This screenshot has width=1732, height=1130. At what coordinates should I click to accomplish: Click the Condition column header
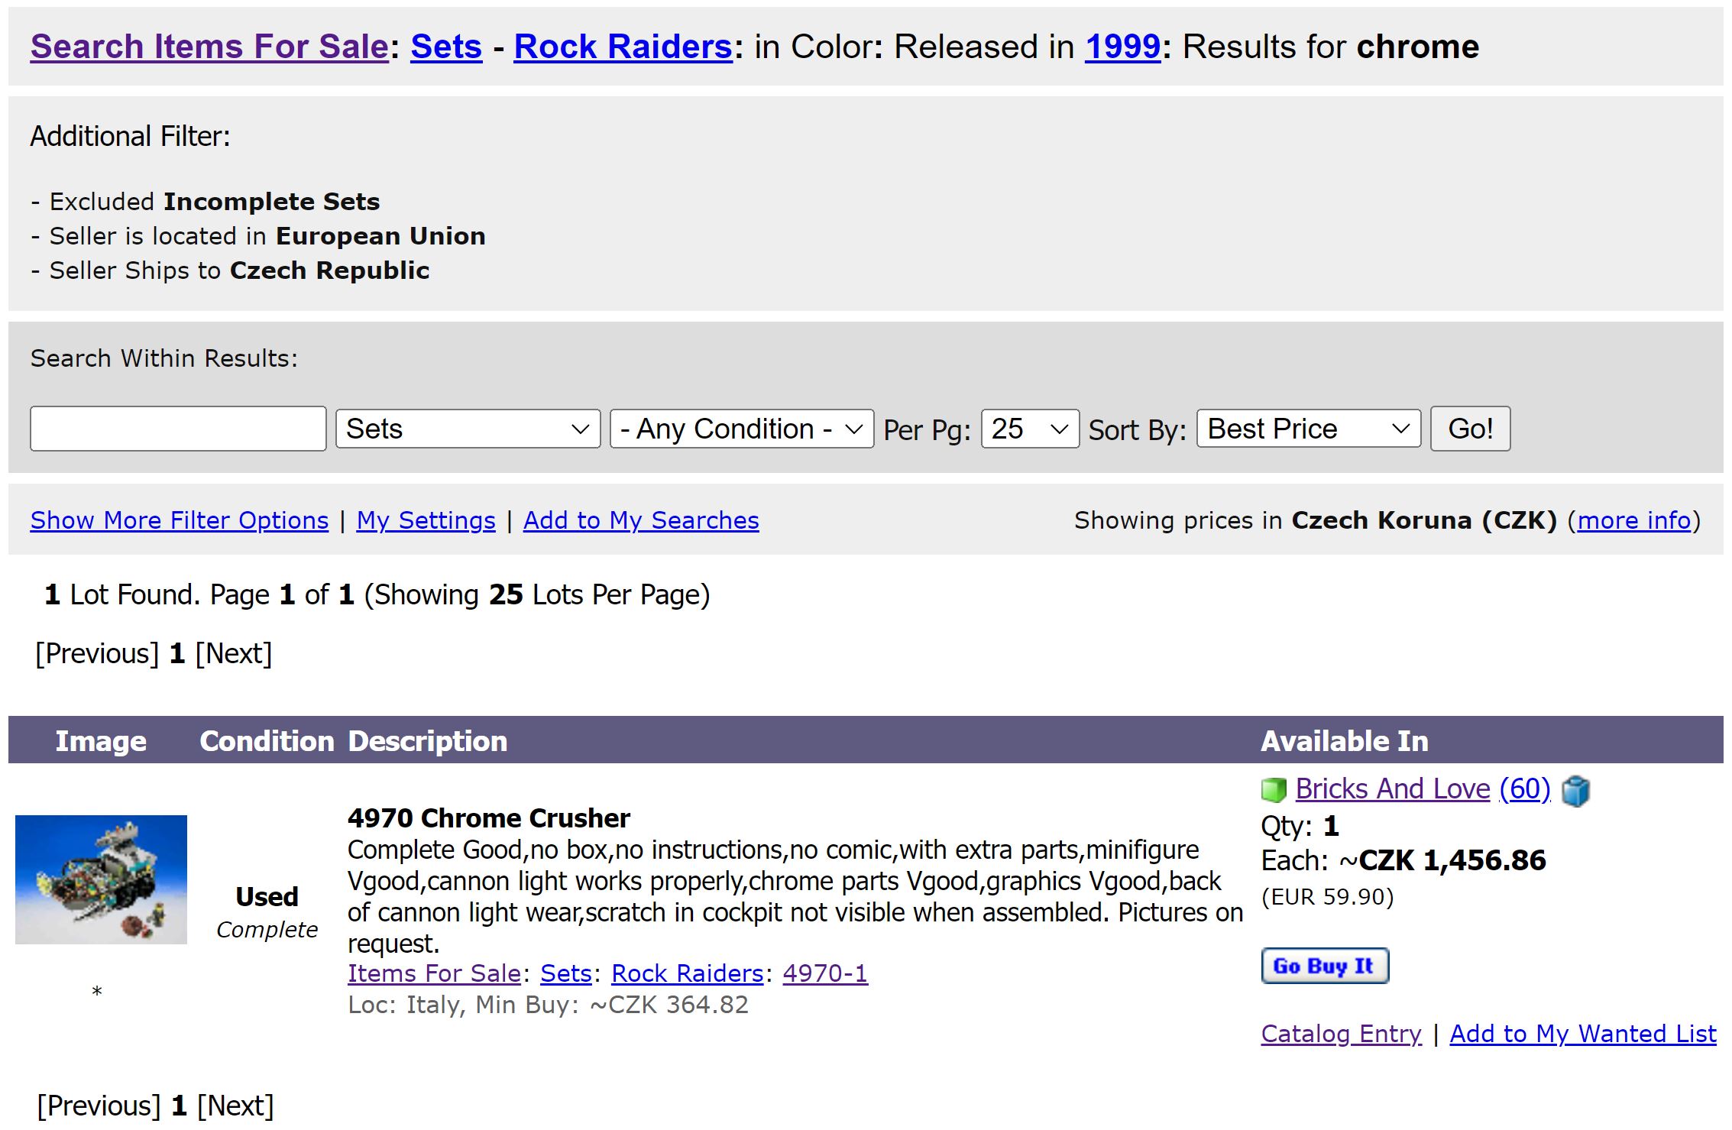click(267, 741)
